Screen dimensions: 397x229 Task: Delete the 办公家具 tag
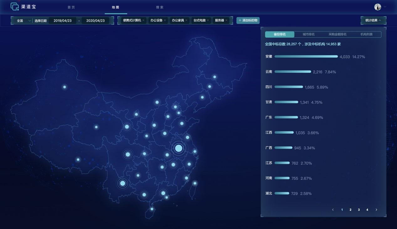[186, 20]
